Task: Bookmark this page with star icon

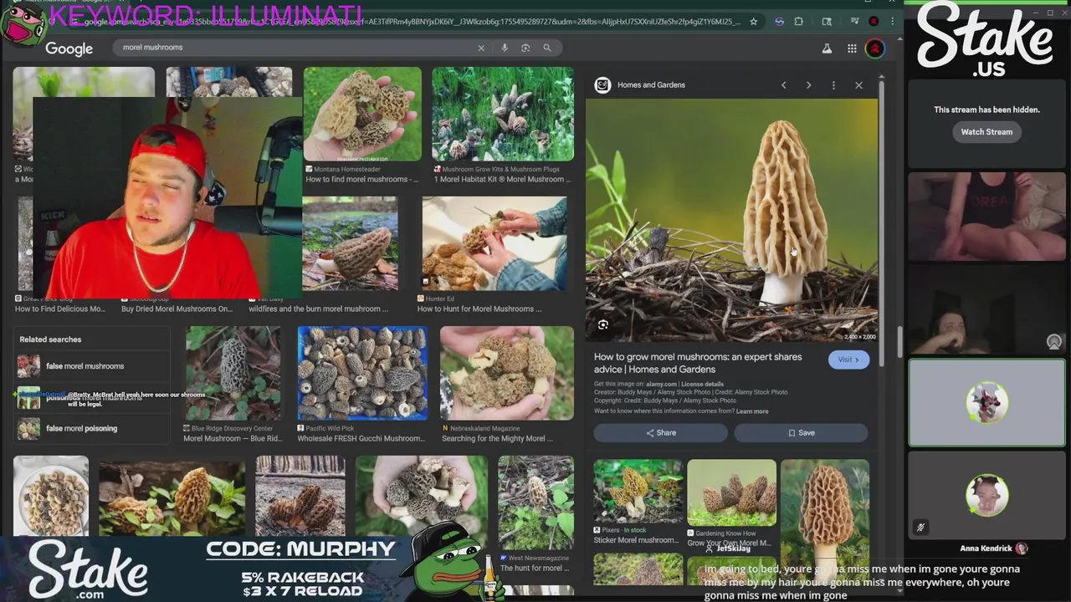Action: [754, 21]
